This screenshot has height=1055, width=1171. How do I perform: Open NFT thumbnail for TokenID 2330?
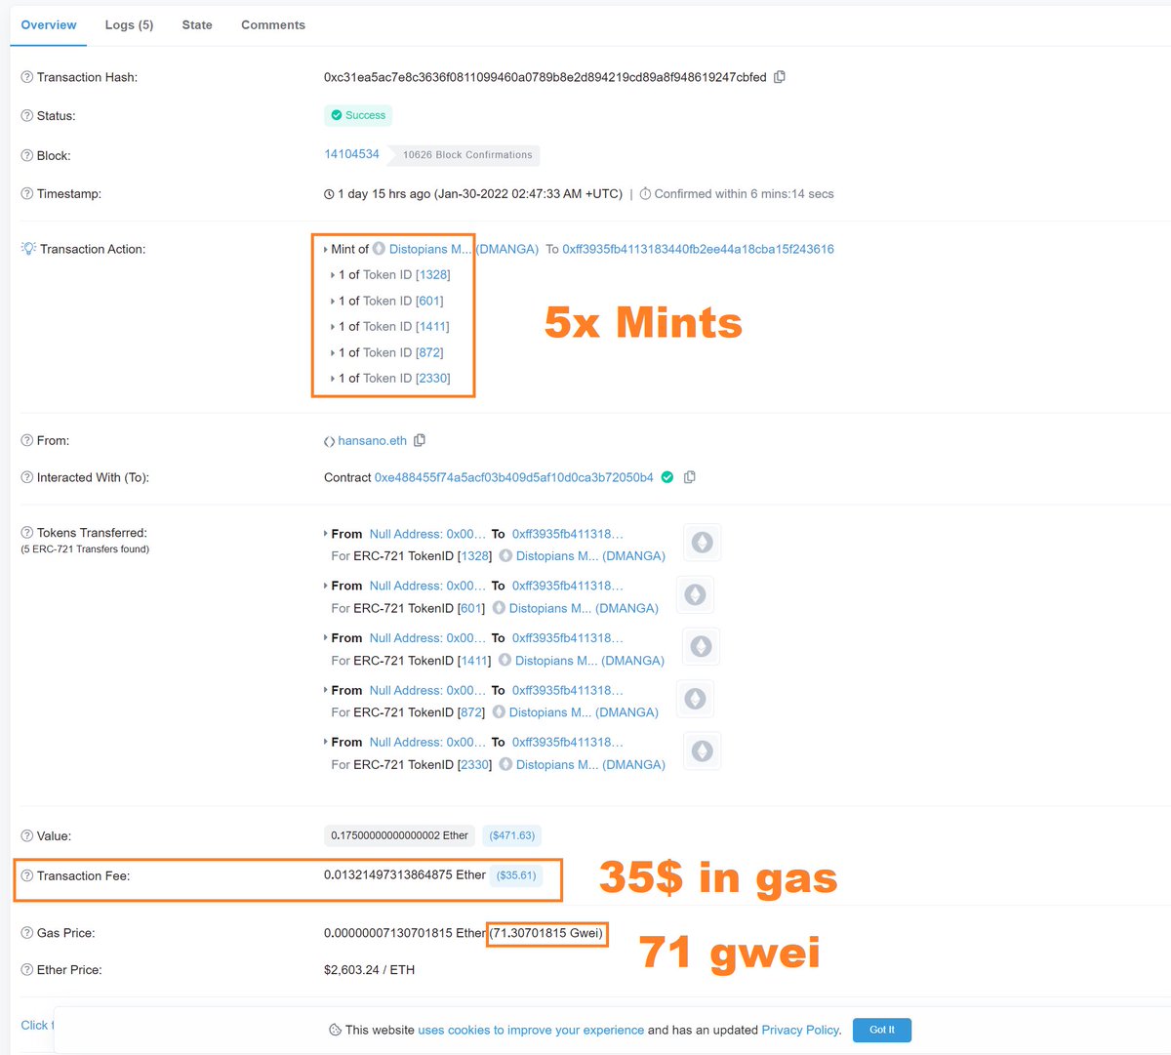pyautogui.click(x=702, y=751)
